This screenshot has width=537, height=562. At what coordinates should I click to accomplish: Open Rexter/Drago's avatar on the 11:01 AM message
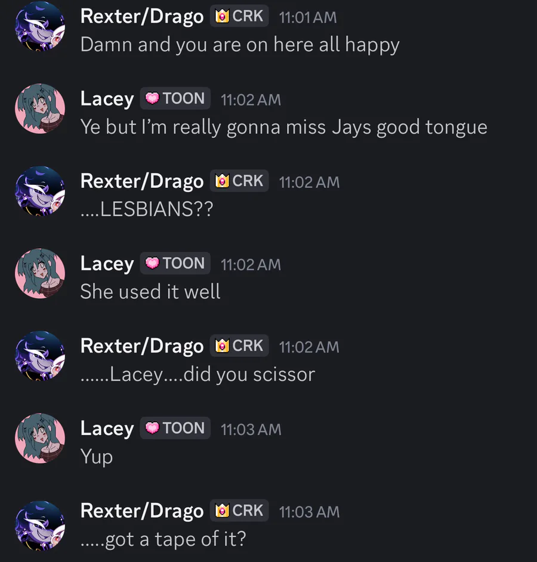[x=40, y=26]
